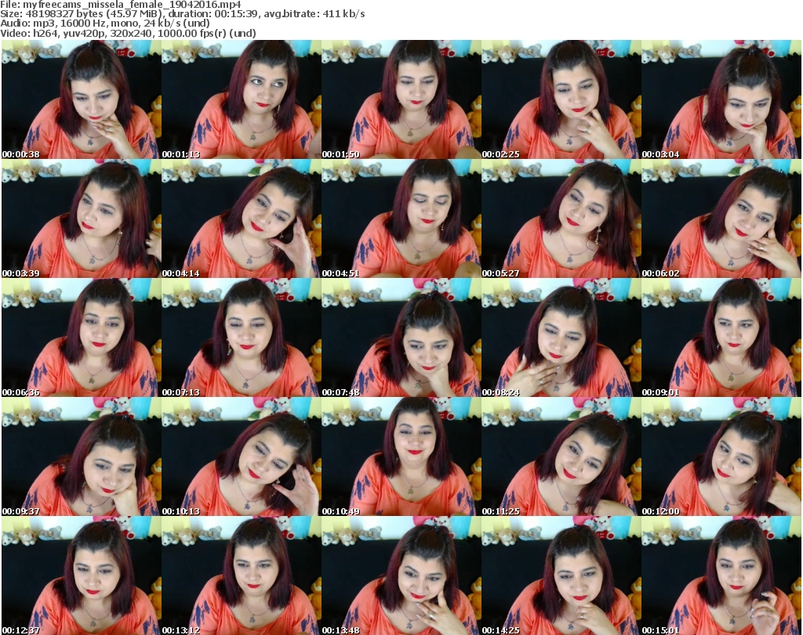Viewport: 803px width, 635px height.
Task: Click the frame at 00:04:51
Action: coord(401,218)
